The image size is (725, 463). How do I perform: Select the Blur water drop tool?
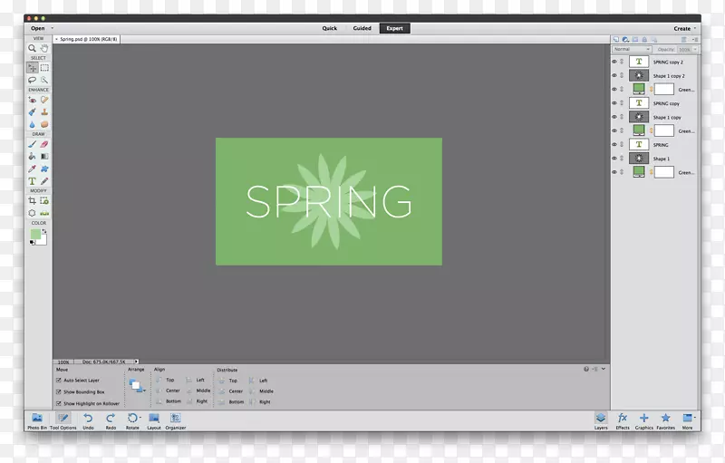click(x=32, y=124)
